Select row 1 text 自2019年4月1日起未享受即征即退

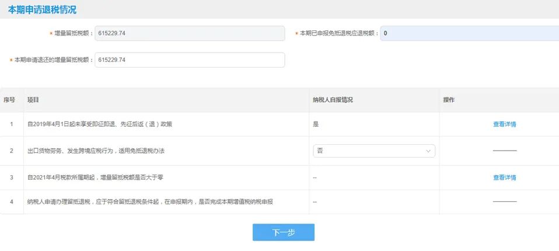tap(70, 124)
